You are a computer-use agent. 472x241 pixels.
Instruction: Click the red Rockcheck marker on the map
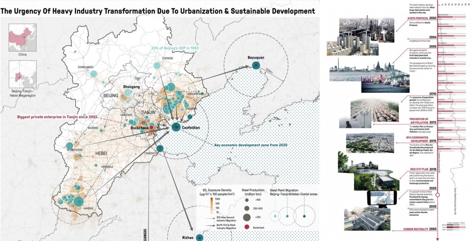tap(152, 128)
